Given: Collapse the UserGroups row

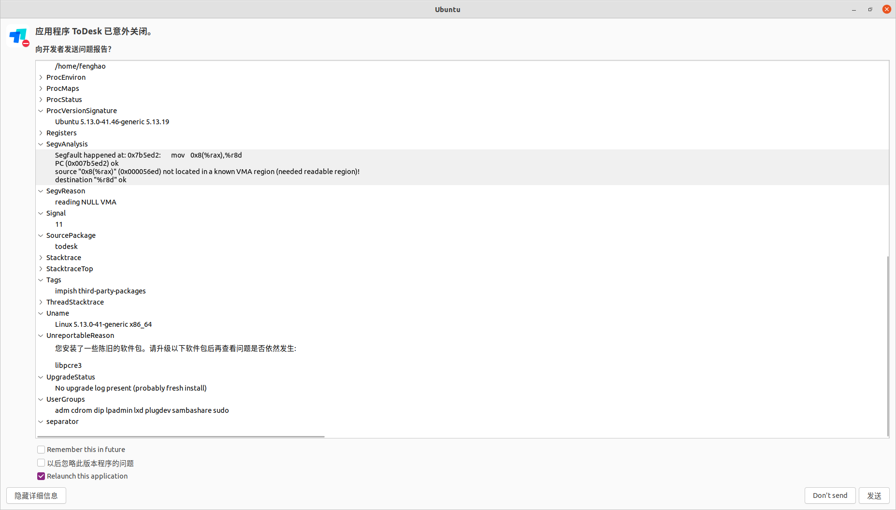Looking at the screenshot, I should pyautogui.click(x=41, y=399).
